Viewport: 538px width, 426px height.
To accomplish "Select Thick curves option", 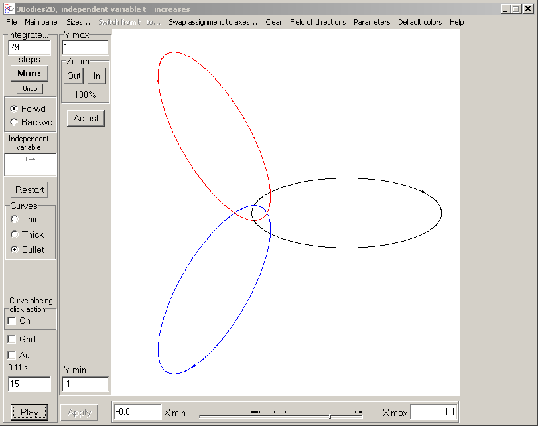I will click(15, 234).
